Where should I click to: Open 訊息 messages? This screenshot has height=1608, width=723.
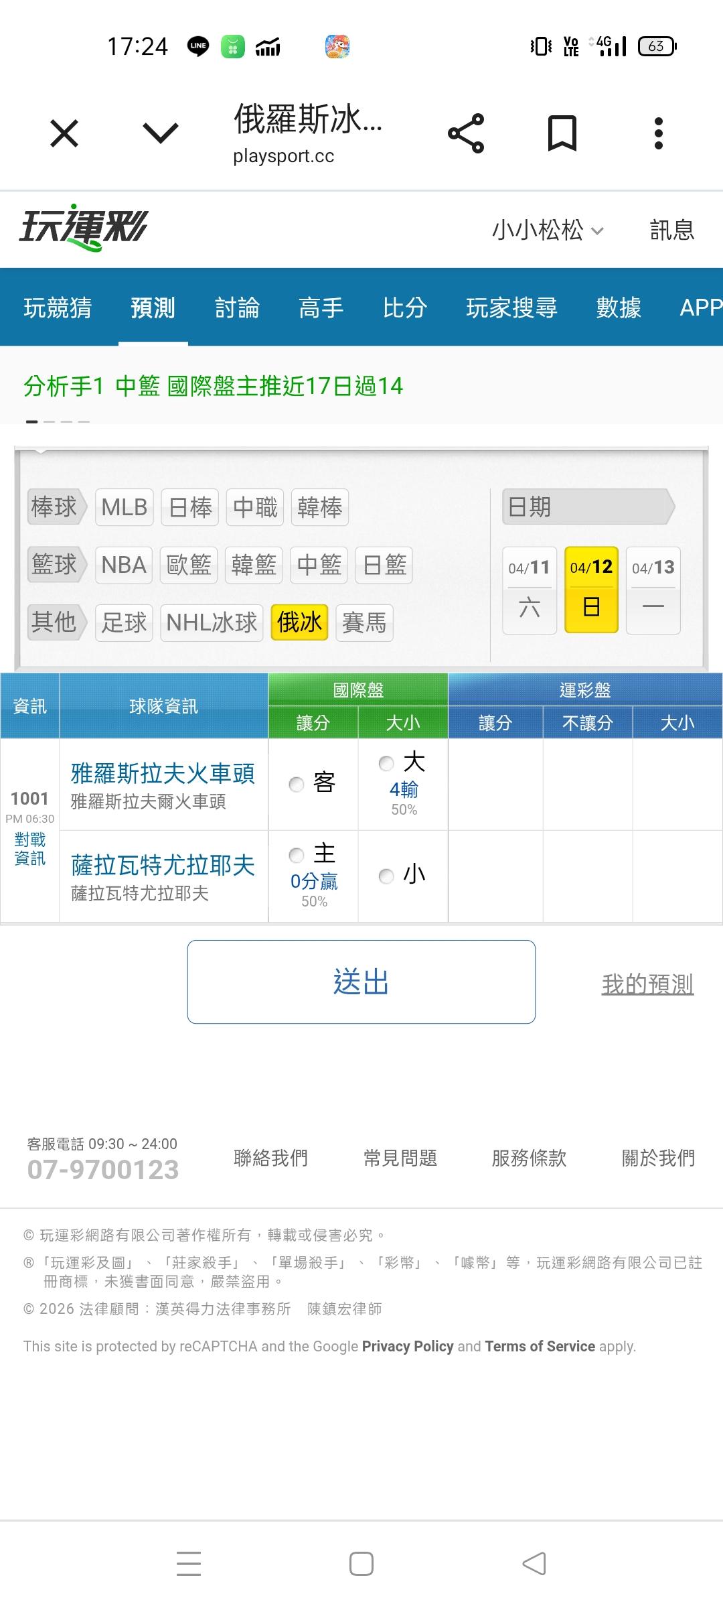point(672,230)
